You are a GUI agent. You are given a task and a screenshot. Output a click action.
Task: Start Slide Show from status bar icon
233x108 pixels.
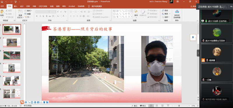[168, 106]
